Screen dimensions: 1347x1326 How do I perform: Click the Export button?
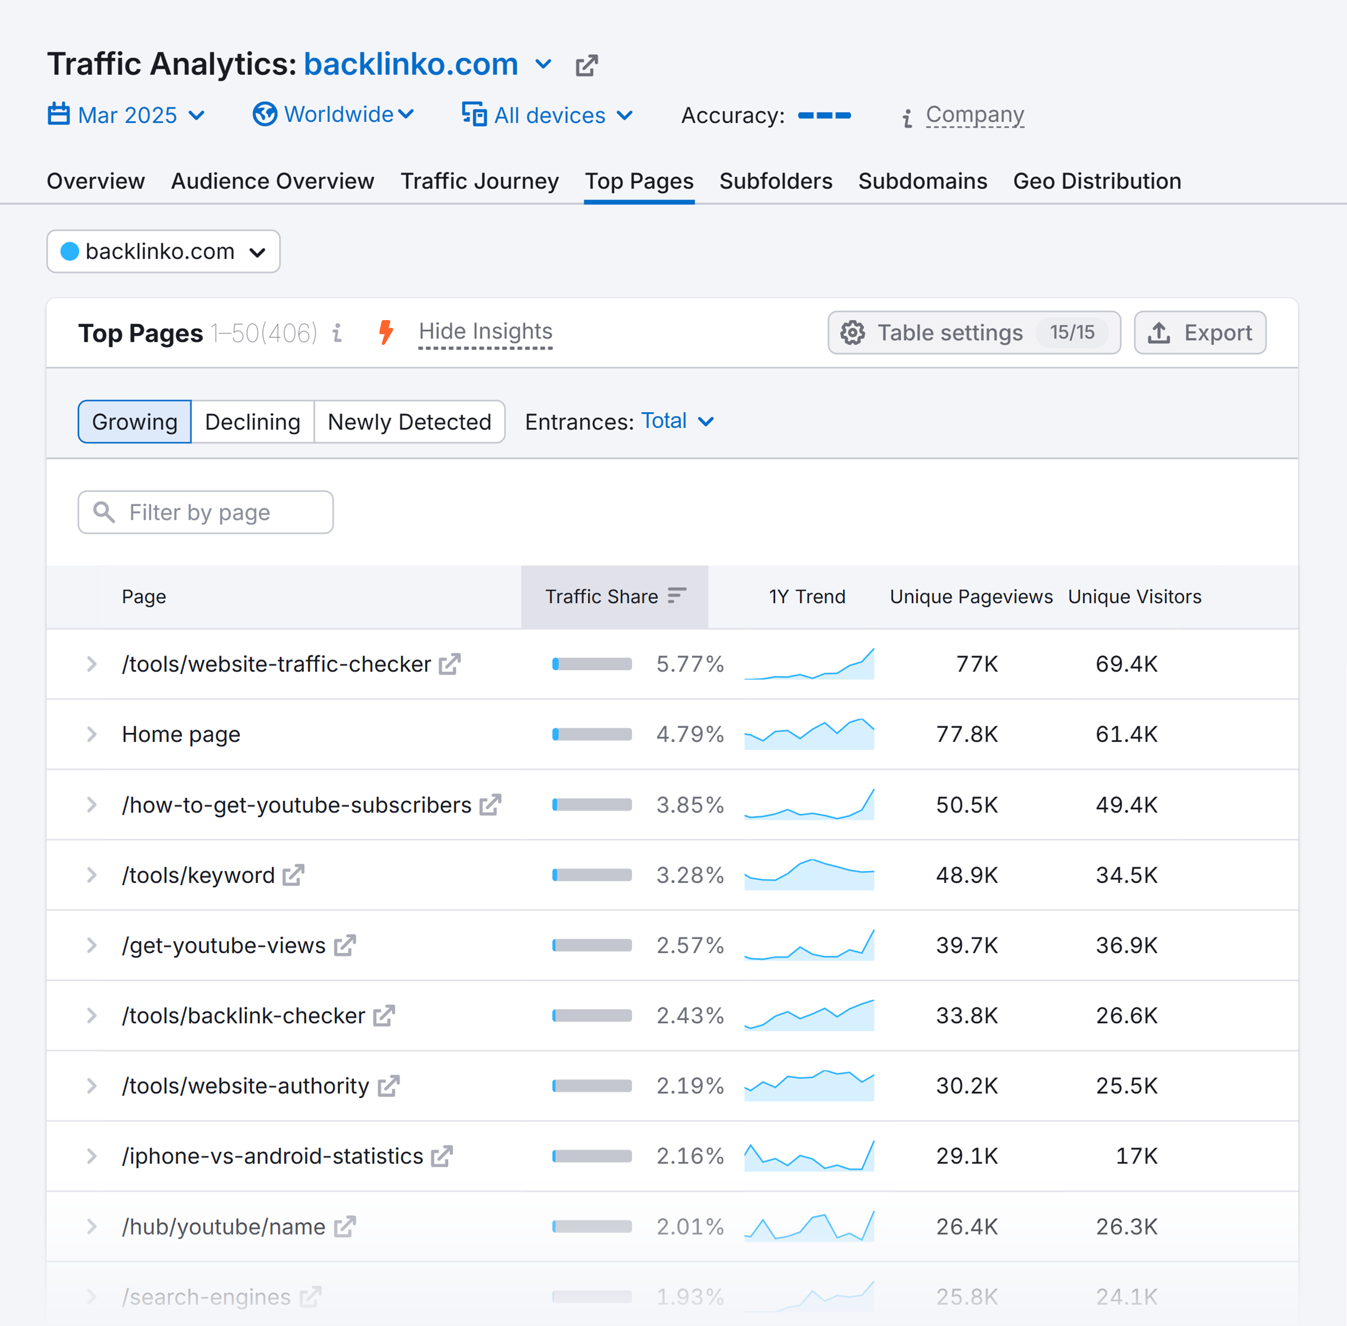[1199, 333]
